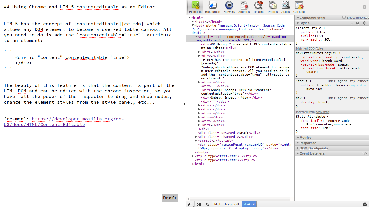The width and height of the screenshot is (369, 207).
Task: Select div#edit breadcrumb
Action: 249,204
